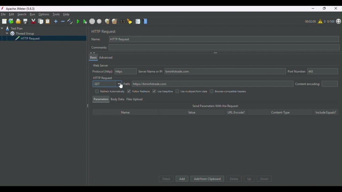Click the Open file folder icon
The image size is (342, 192).
point(18,21)
